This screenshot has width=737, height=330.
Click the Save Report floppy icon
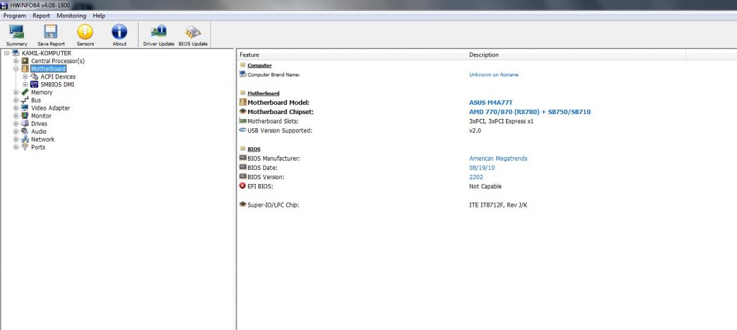(51, 31)
